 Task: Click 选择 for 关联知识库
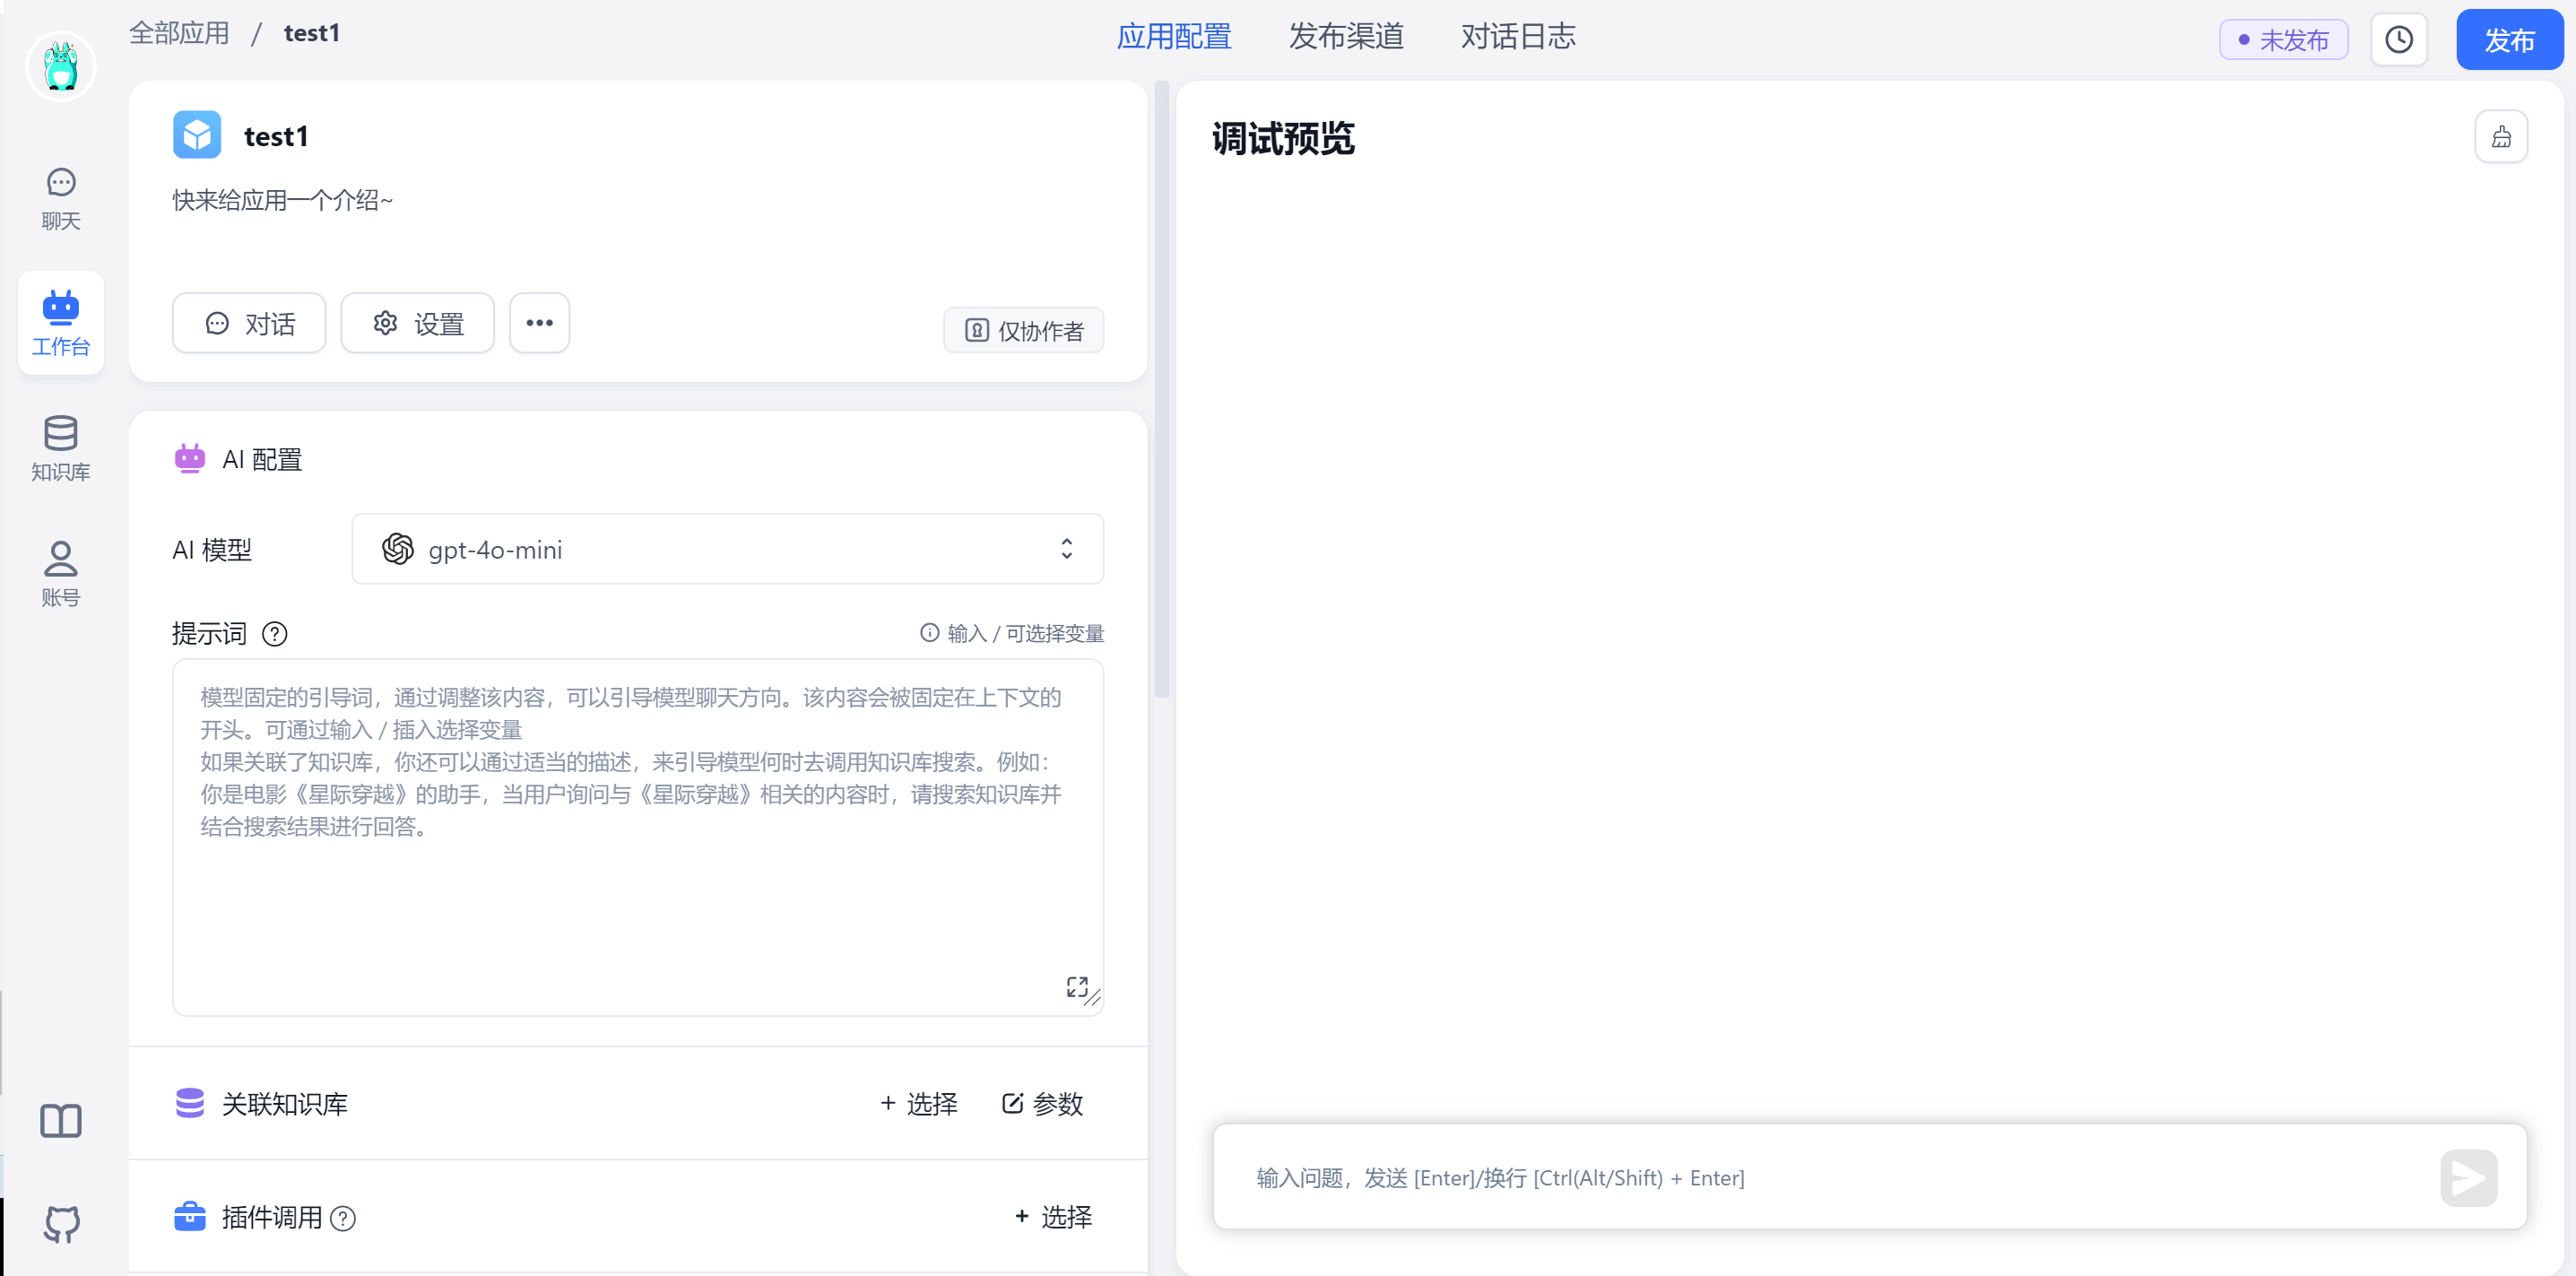coord(918,1104)
